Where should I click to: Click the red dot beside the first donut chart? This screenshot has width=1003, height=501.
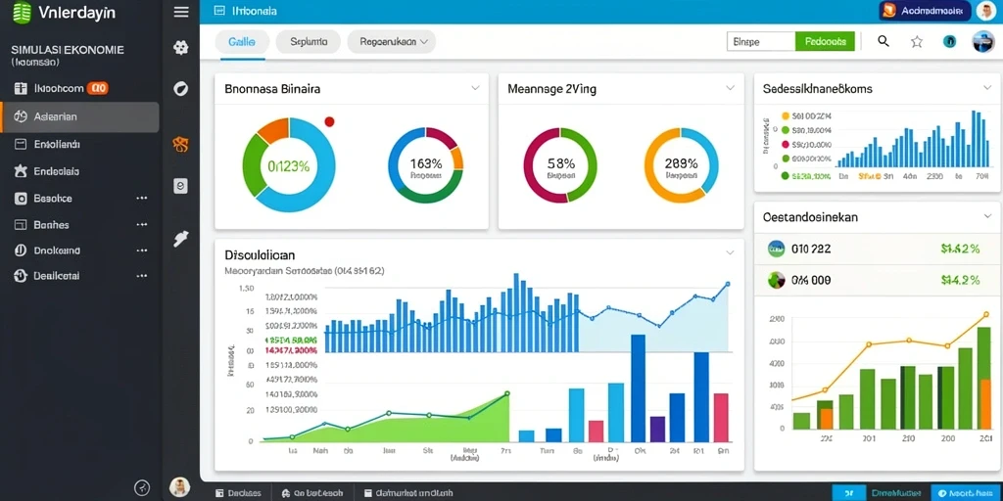click(x=329, y=120)
